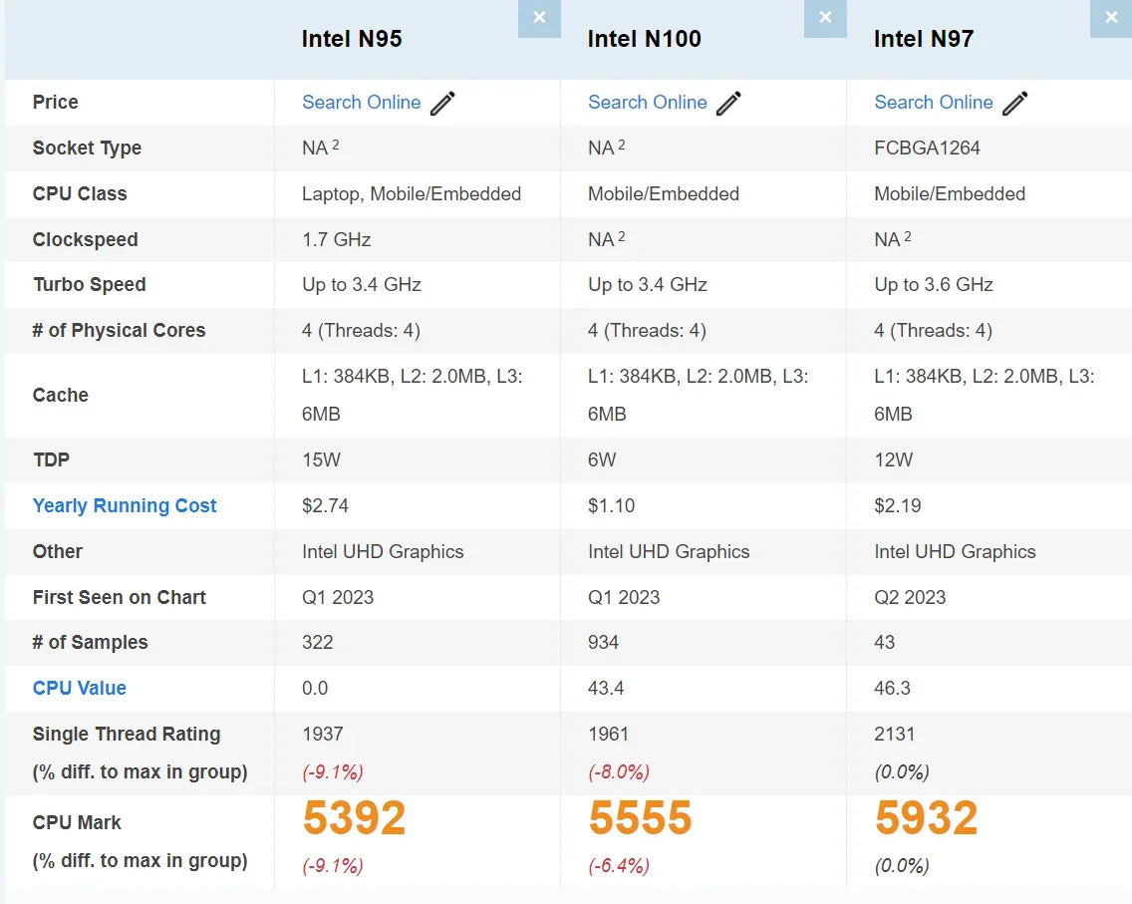The width and height of the screenshot is (1132, 904).
Task: Open the CPU Value link
Action: (x=79, y=688)
